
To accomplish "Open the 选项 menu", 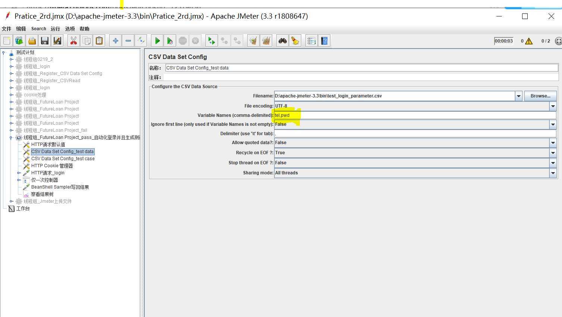I will click(70, 29).
